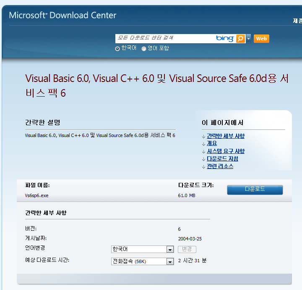Click the Microsoft Download Center logo title
302x290 pixels.
click(62, 15)
